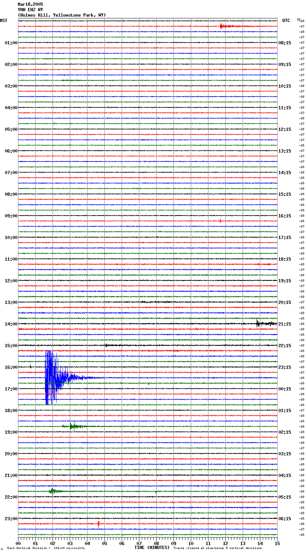Click minute 12 on the time axis
Image resolution: width=306 pixels, height=553 pixels.
[x=225, y=543]
